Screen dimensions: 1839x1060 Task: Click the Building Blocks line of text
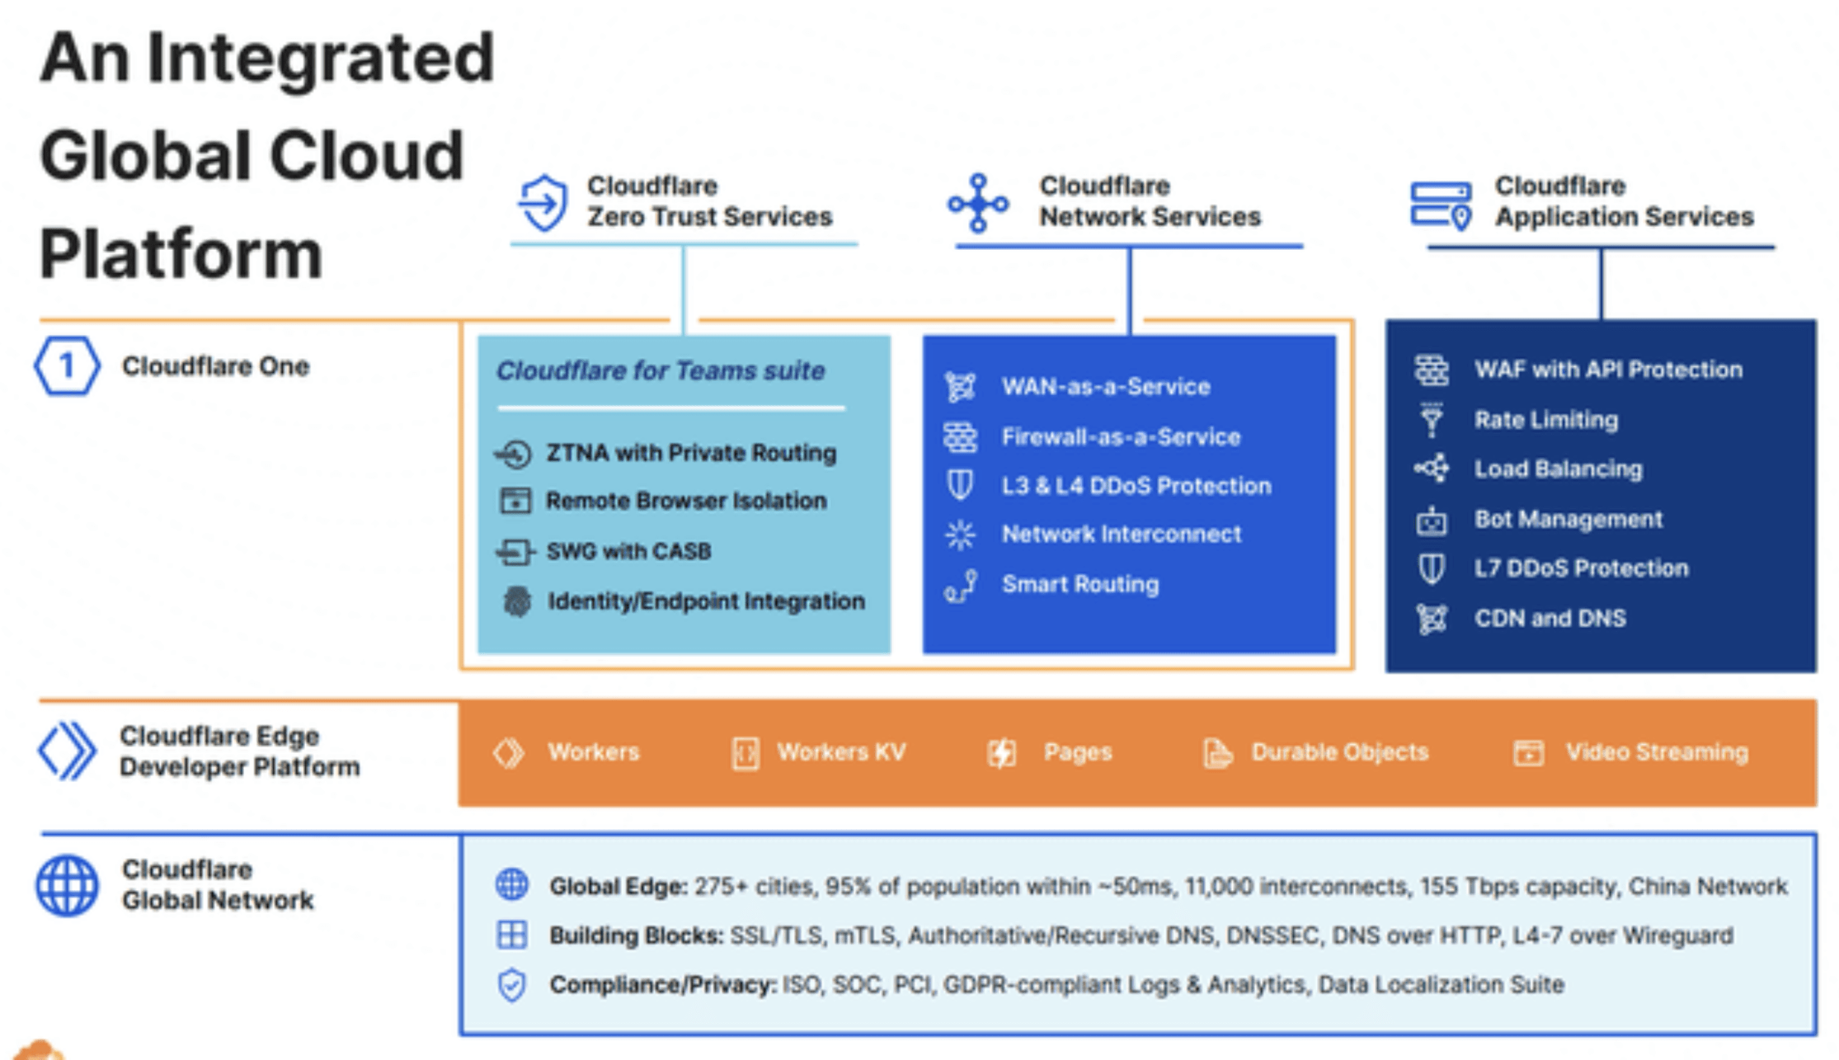point(1141,935)
